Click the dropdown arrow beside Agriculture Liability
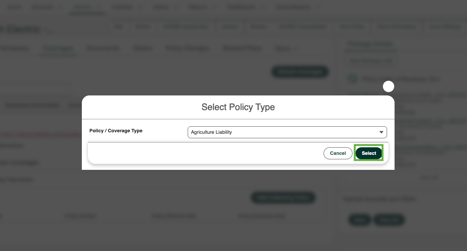467x251 pixels. 381,132
